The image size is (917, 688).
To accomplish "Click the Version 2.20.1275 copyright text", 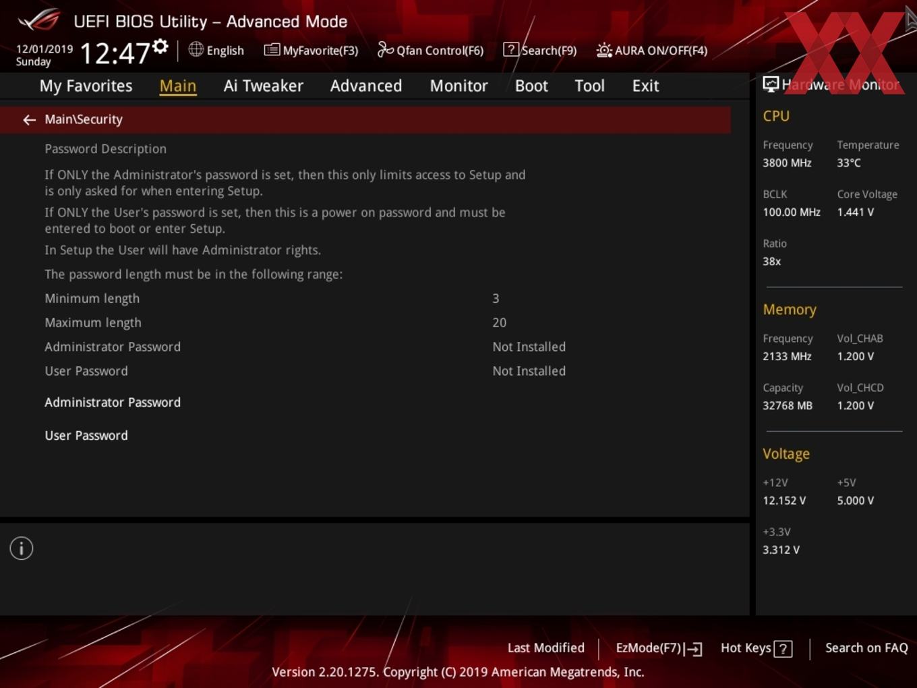I will tap(458, 672).
